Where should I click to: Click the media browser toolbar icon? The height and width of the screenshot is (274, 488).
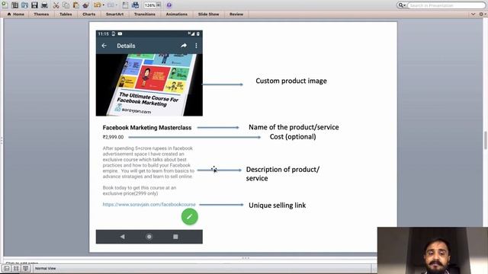point(135,5)
